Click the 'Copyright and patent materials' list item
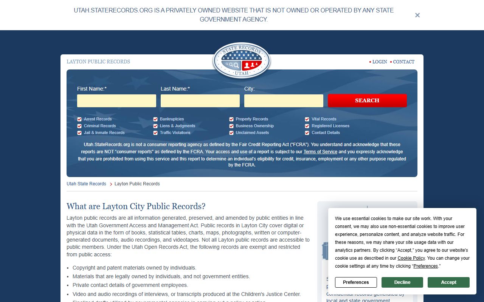Viewport: 484px width, 302px height. coord(135,268)
